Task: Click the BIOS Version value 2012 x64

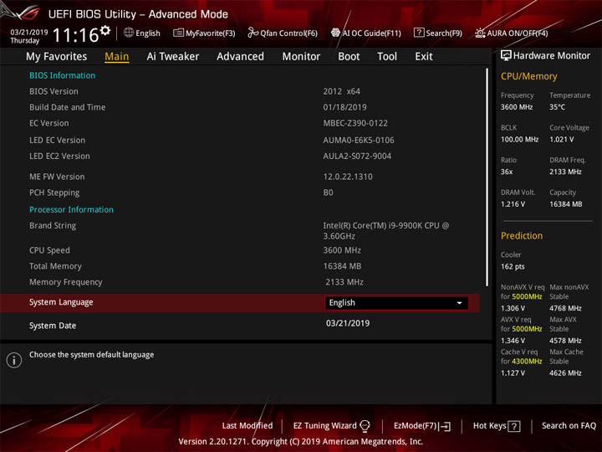Action: (x=342, y=91)
